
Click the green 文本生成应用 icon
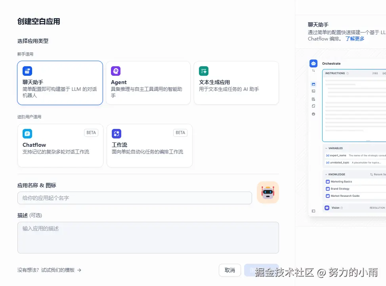[x=204, y=71]
